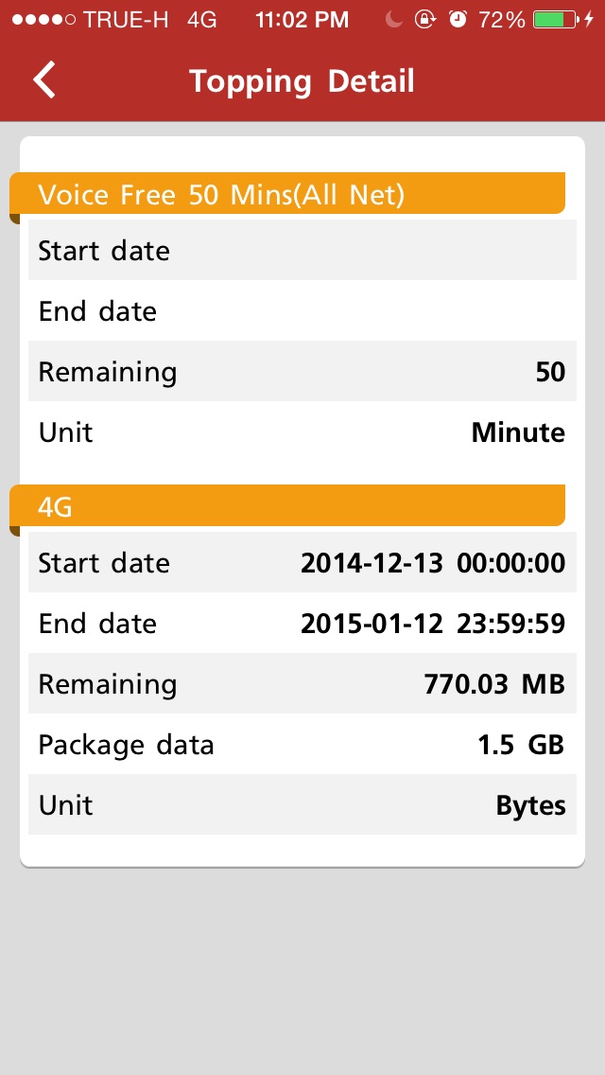Tap the 770.03 MB remaining value

pyautogui.click(x=493, y=684)
